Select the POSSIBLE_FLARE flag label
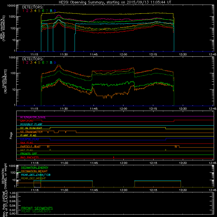Screen dimensions: 217x217 (31, 125)
